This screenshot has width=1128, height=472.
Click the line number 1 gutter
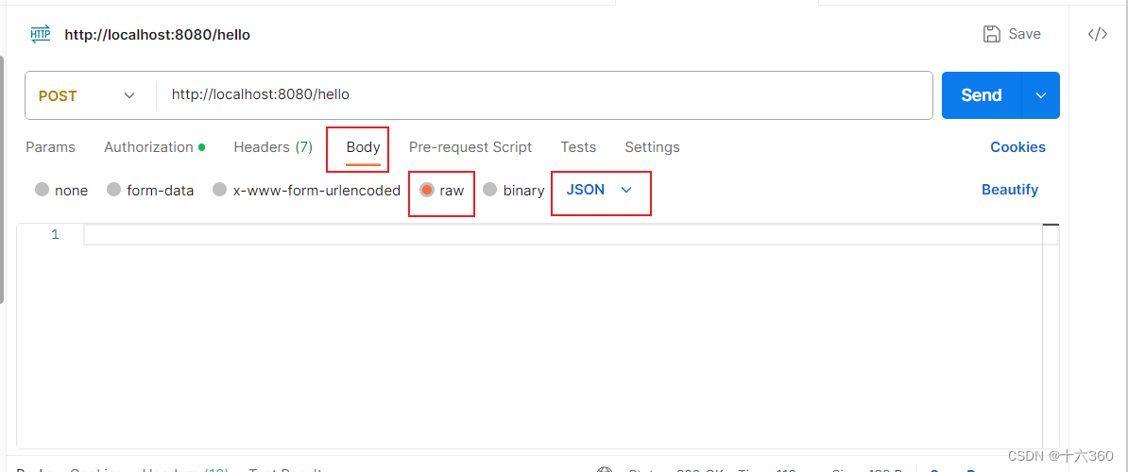[56, 235]
